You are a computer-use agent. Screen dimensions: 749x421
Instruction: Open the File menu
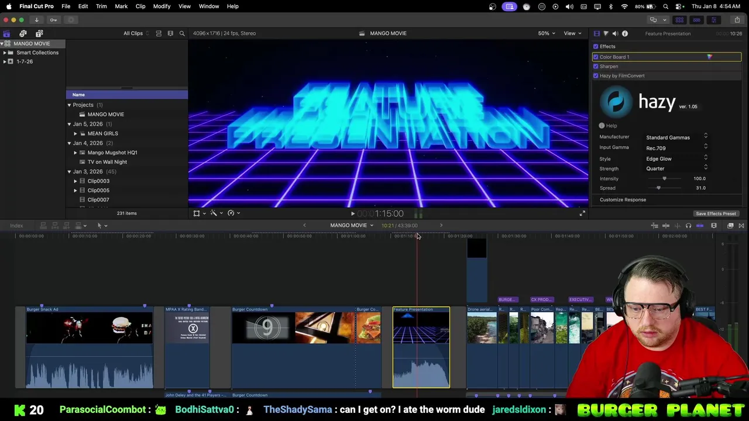66,6
